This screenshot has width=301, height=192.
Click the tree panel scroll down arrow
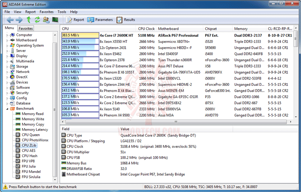click(55, 180)
